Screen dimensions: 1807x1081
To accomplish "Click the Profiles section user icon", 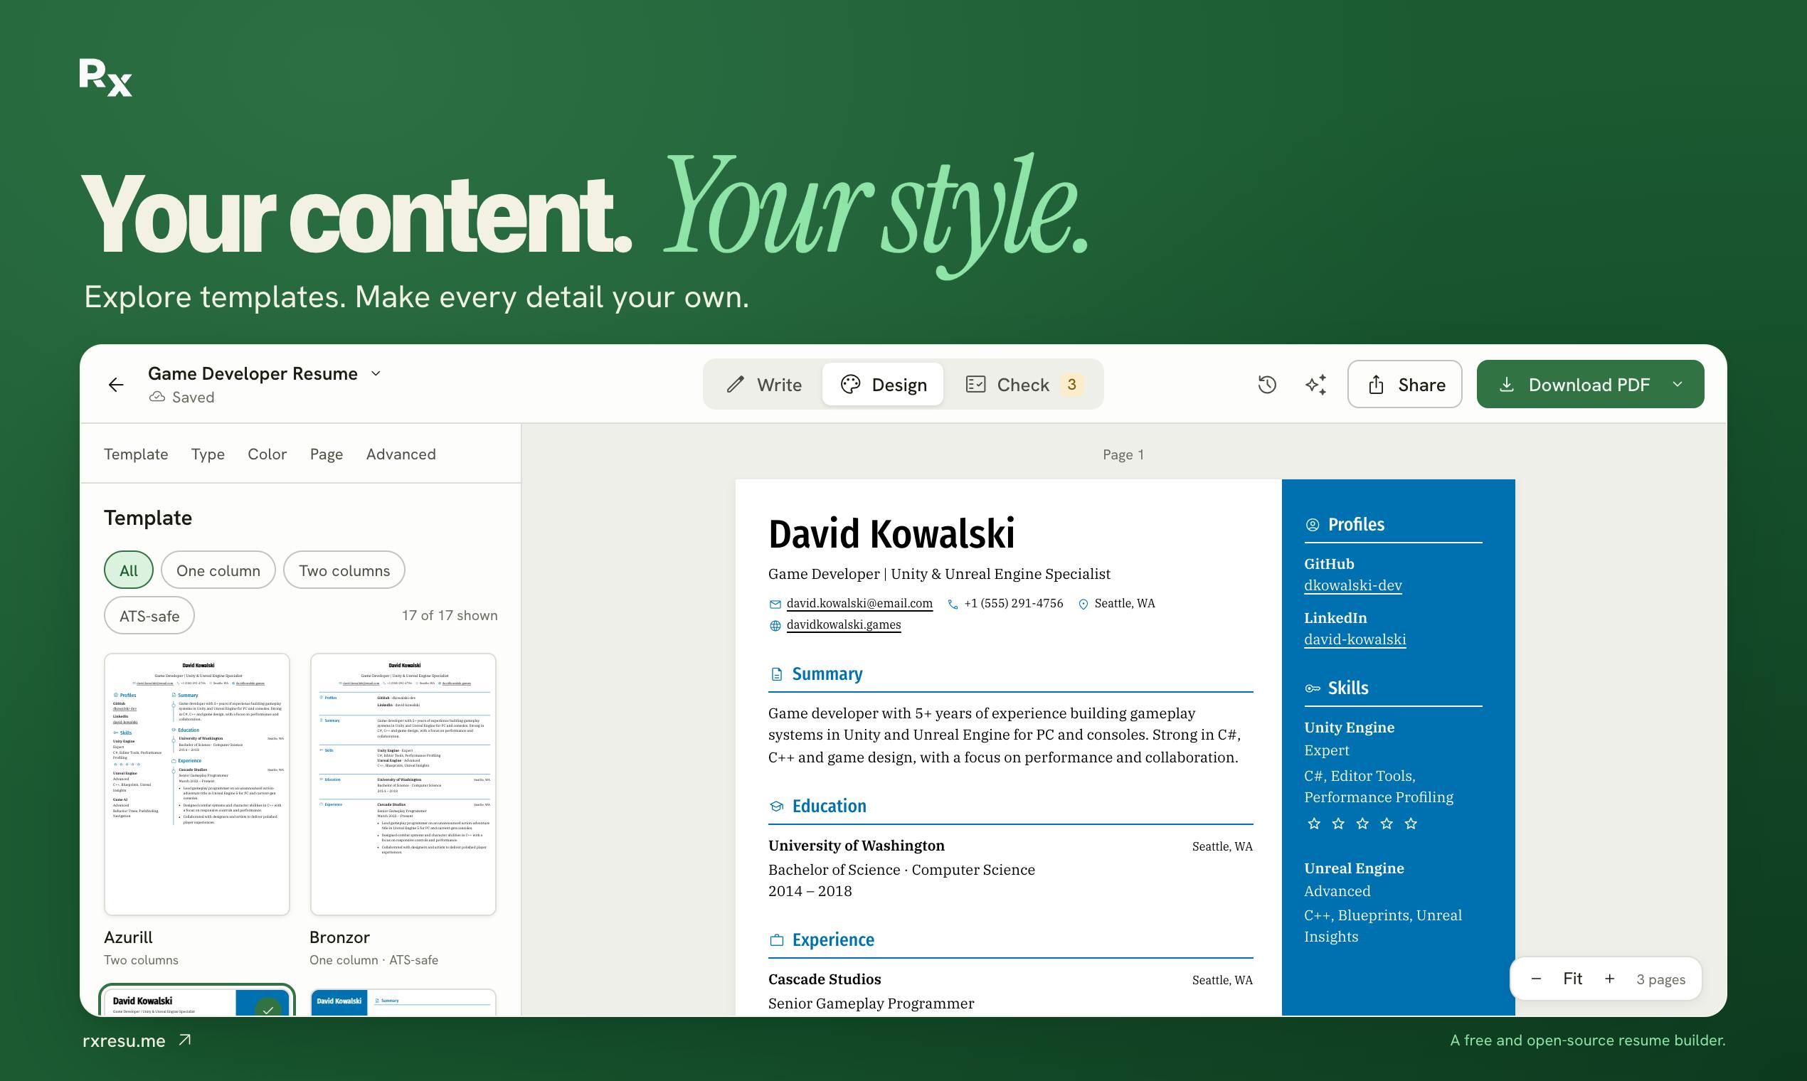I will click(1313, 525).
